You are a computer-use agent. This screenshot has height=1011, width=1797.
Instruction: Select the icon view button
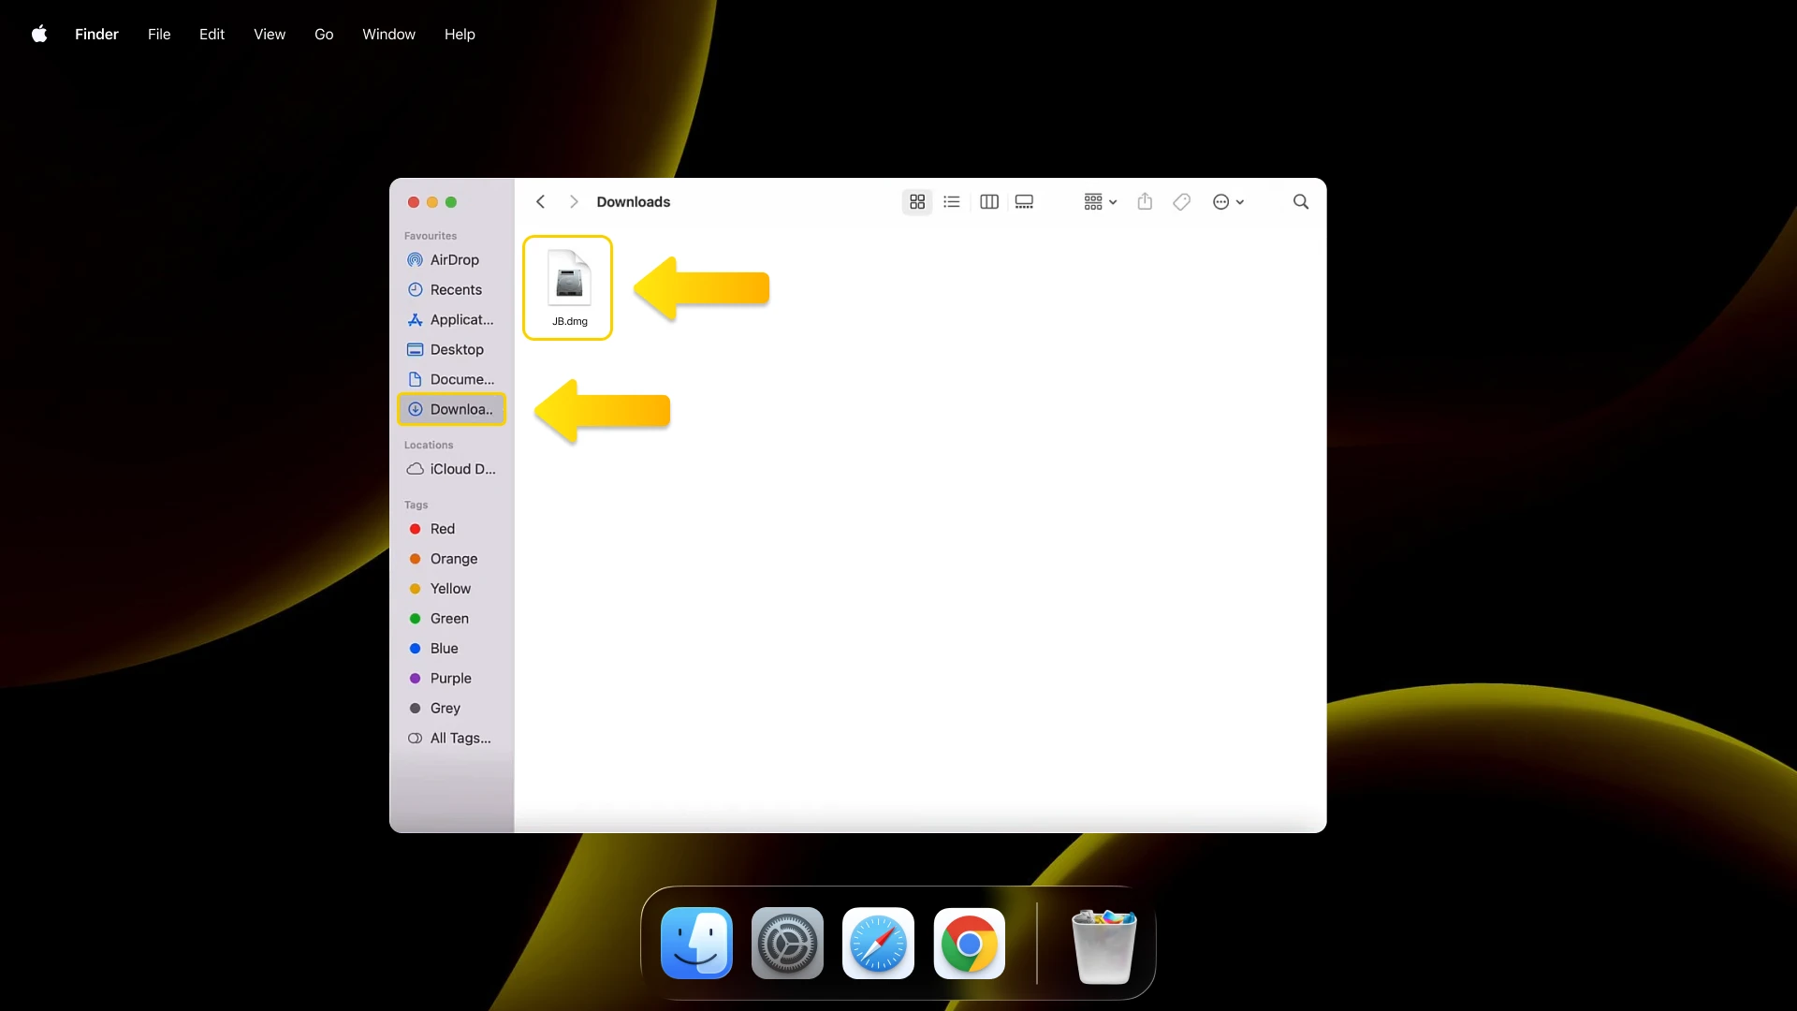tap(917, 201)
